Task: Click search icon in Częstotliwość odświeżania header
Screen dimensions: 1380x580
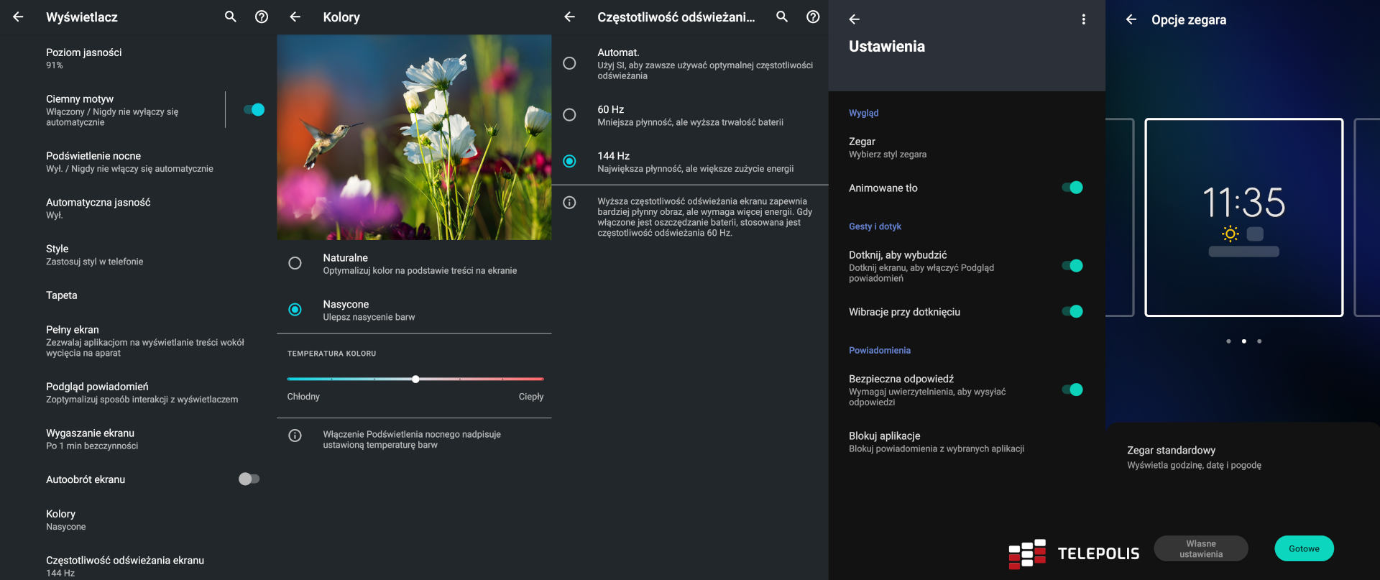Action: pos(782,17)
